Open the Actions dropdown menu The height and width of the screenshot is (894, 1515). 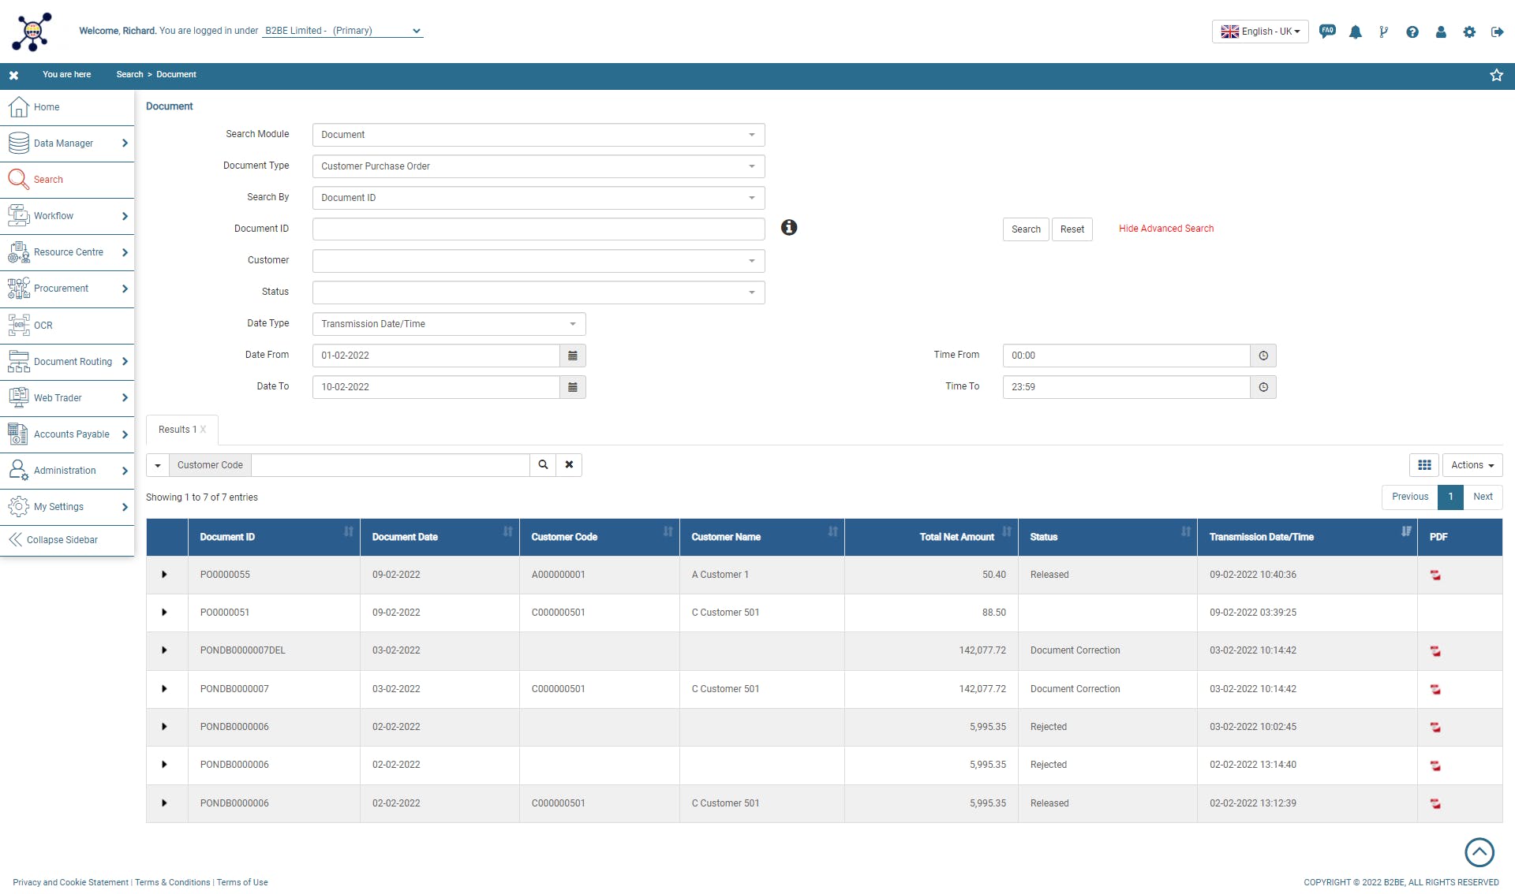[1472, 465]
